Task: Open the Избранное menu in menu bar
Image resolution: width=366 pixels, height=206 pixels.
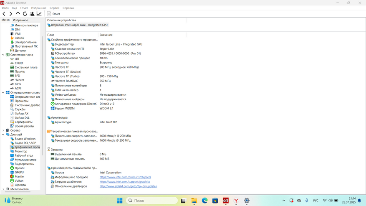Action: [39, 8]
